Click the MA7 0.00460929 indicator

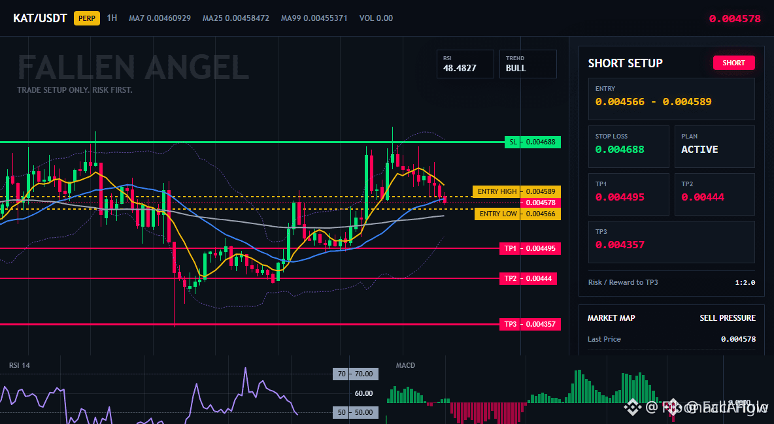point(160,18)
